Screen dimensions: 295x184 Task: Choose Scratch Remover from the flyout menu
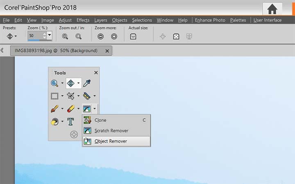click(116, 131)
